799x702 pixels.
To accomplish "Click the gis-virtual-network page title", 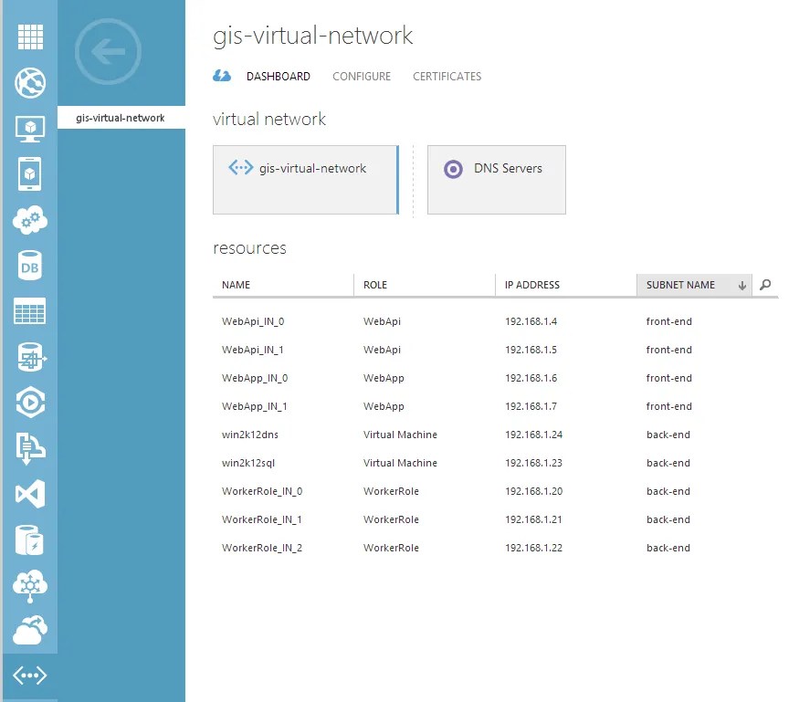I will pyautogui.click(x=312, y=36).
